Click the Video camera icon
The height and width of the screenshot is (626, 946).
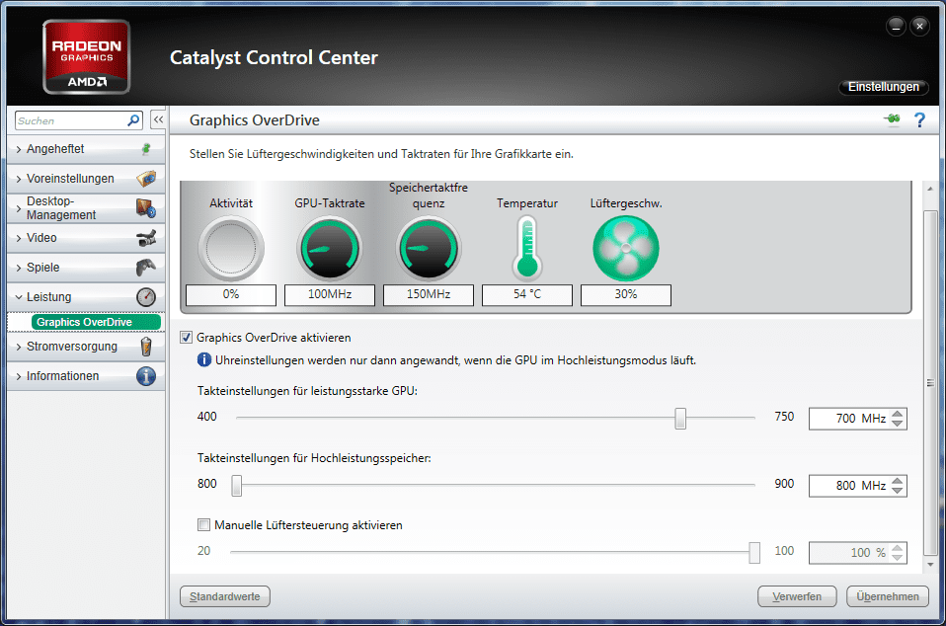pos(146,238)
